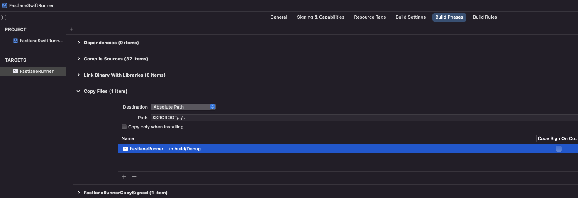Select FastlaneRunner target in sidebar
578x198 pixels.
click(33, 71)
